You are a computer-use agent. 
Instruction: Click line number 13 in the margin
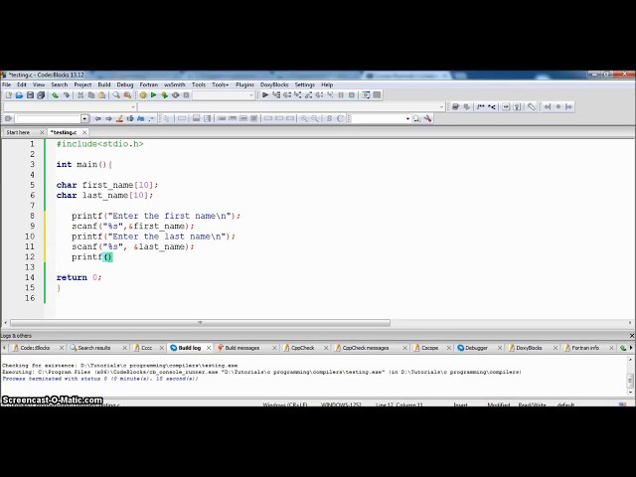30,267
